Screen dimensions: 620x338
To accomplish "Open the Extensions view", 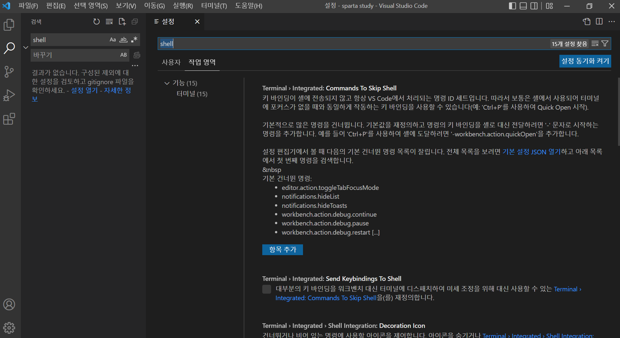I will pyautogui.click(x=9, y=119).
